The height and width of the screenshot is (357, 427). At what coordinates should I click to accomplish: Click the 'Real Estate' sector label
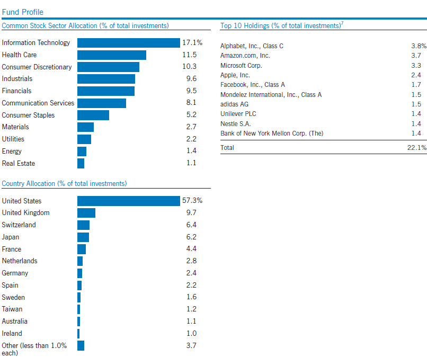point(19,163)
